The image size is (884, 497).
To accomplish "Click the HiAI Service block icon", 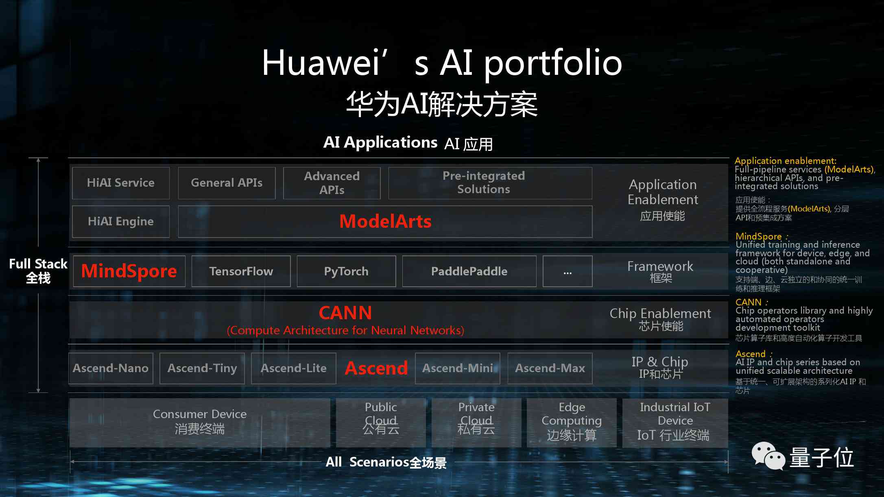I will [x=121, y=181].
